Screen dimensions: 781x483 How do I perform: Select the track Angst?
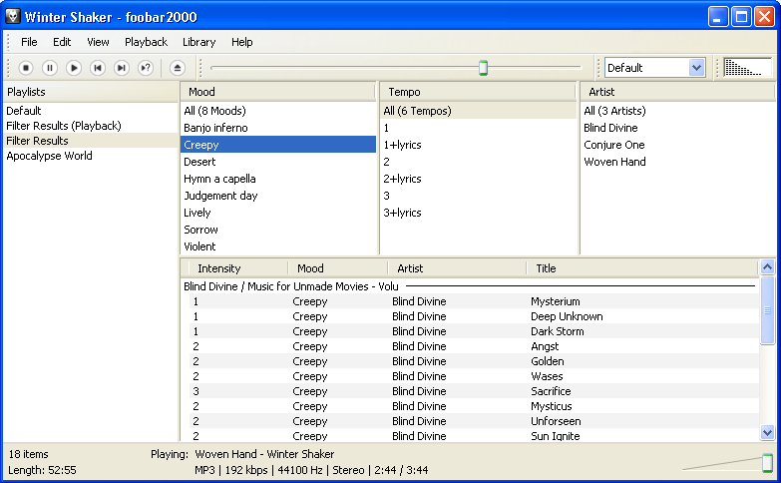(x=474, y=346)
